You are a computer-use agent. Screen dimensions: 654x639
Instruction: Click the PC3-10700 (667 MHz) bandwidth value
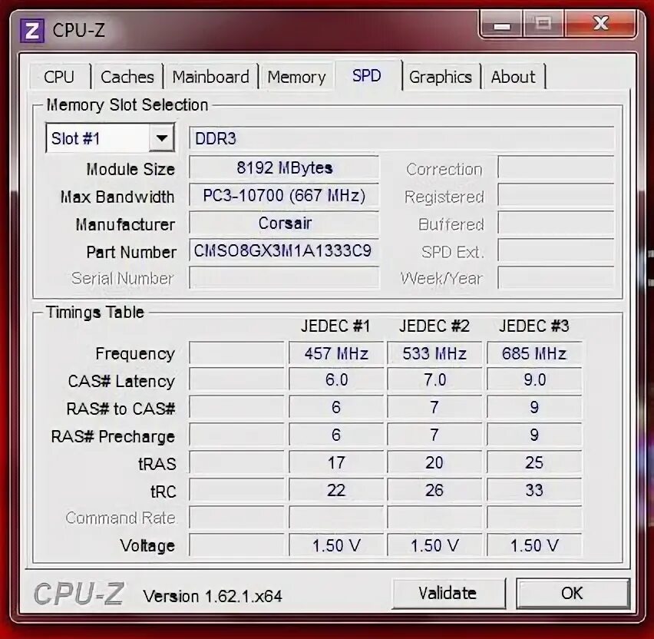coord(284,195)
